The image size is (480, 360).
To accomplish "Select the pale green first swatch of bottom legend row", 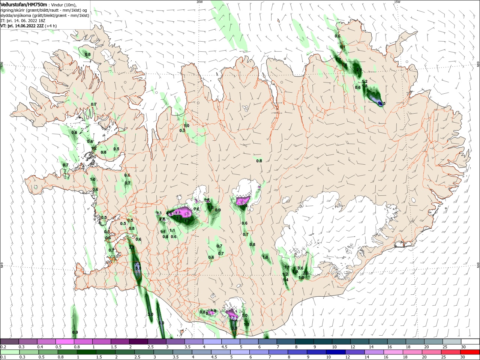I will tap(10, 352).
